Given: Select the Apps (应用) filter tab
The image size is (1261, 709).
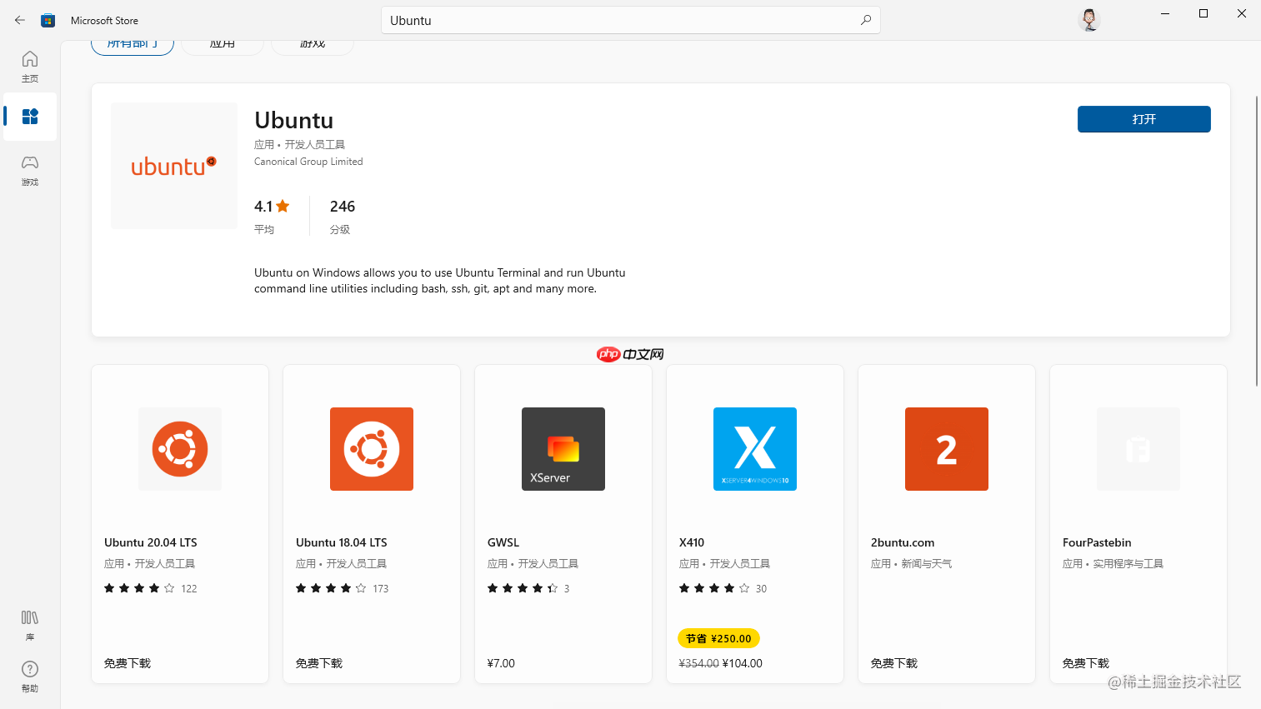Looking at the screenshot, I should 223,45.
